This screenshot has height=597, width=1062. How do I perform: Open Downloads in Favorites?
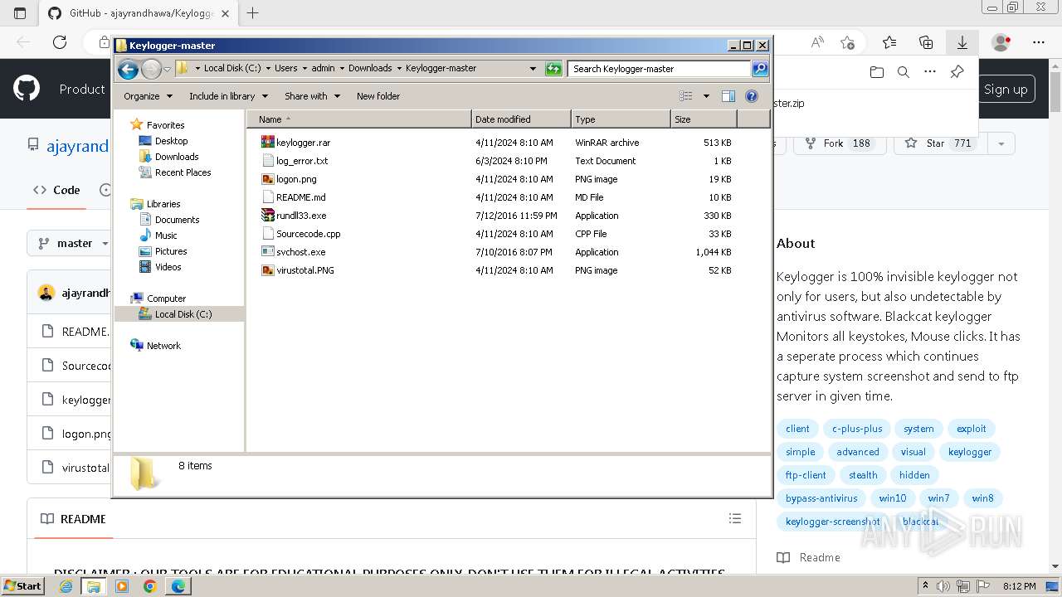click(177, 157)
